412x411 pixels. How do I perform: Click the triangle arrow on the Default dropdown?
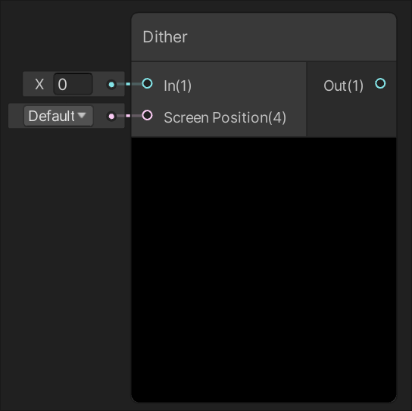tap(82, 115)
